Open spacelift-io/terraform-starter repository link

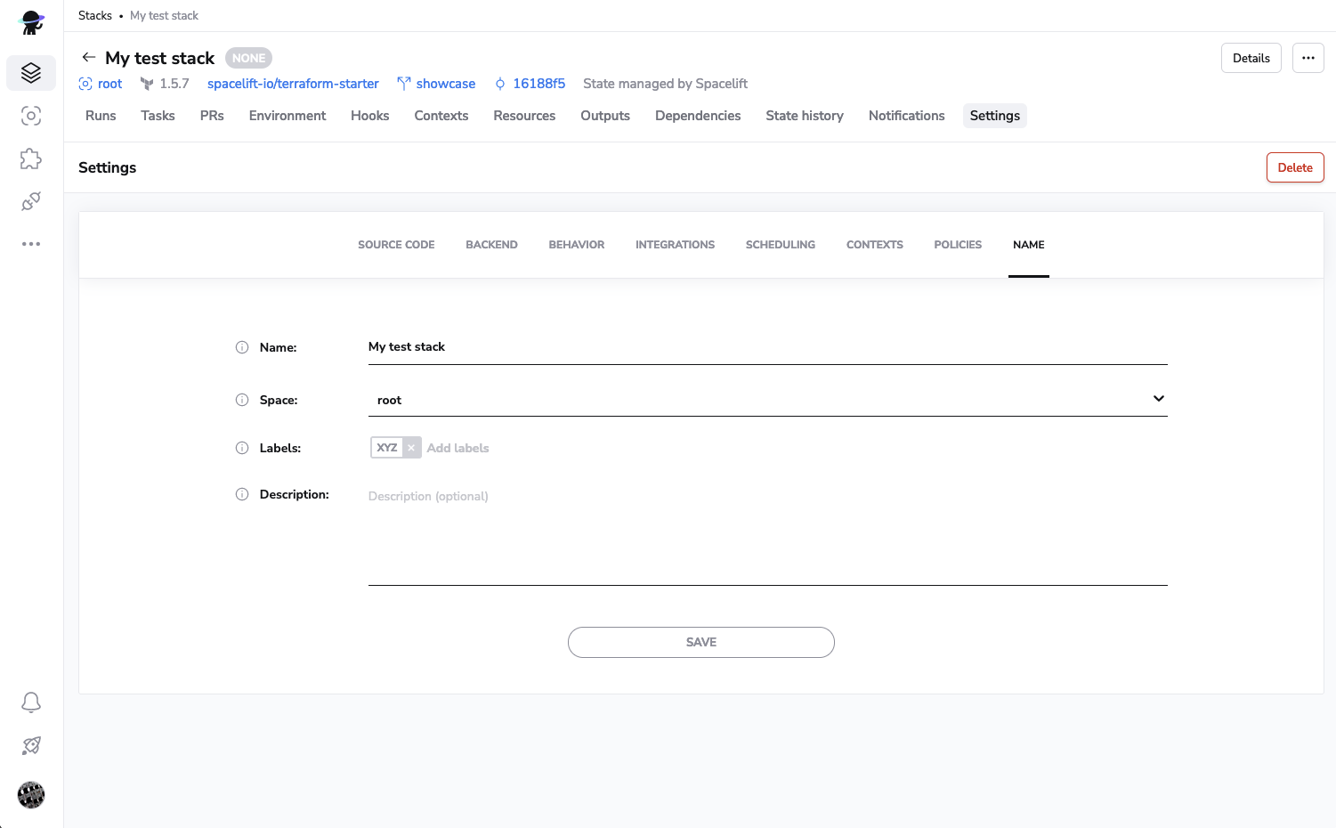pos(293,84)
